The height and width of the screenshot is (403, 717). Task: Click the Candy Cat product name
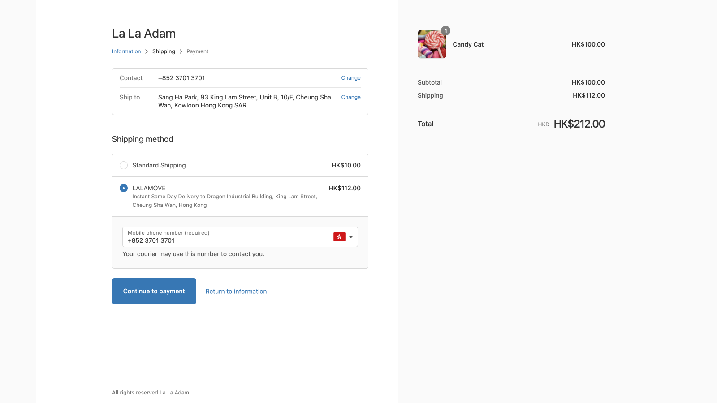coord(468,44)
